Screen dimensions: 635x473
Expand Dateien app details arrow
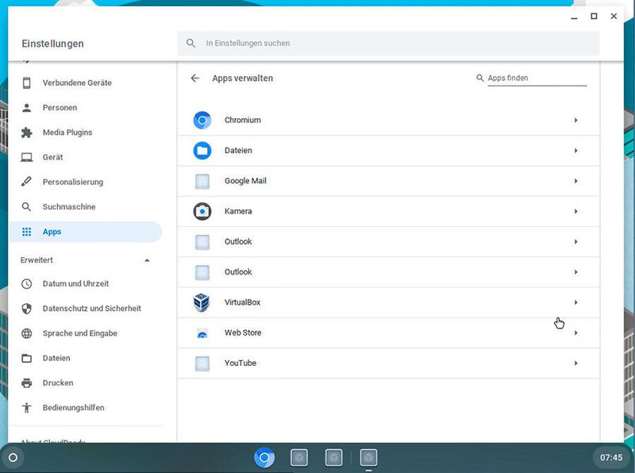[575, 151]
